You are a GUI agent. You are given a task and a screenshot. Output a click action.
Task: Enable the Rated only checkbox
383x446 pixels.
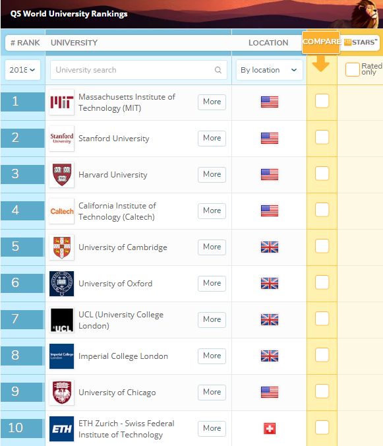click(x=352, y=69)
